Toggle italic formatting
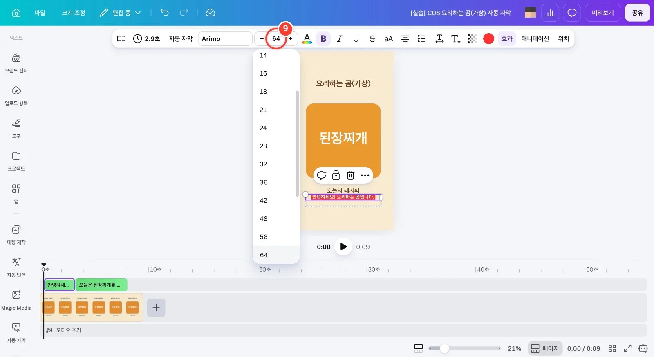The height and width of the screenshot is (357, 654). [x=340, y=39]
